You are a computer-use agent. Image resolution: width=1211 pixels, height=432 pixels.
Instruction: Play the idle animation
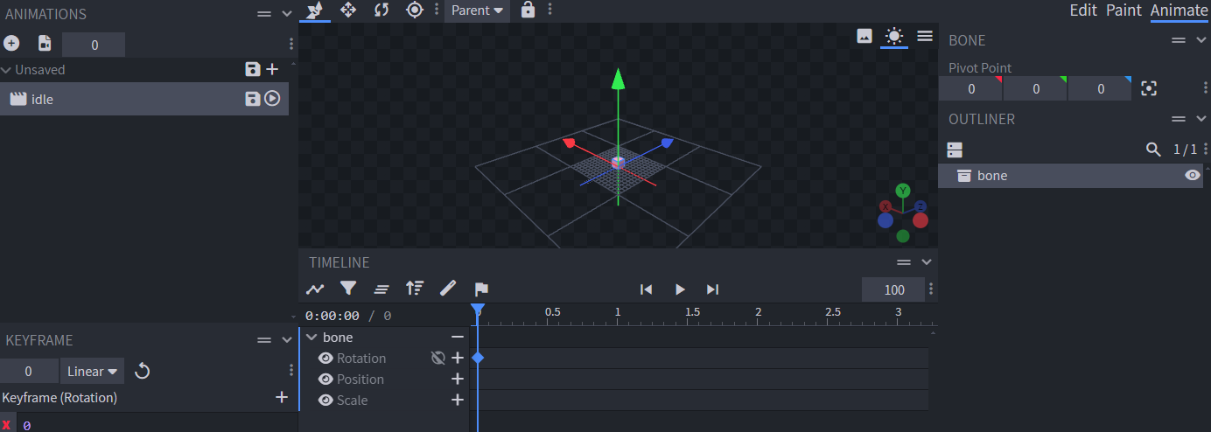272,99
